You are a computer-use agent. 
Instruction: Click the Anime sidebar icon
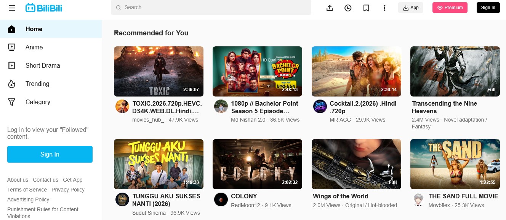(x=12, y=47)
